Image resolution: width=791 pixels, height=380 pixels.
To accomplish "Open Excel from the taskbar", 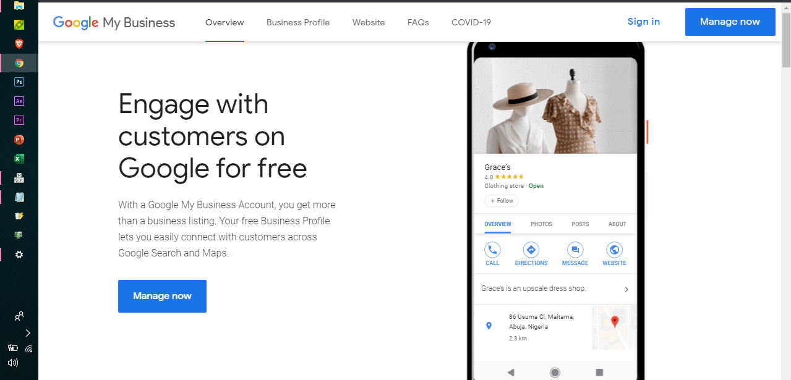I will [19, 159].
